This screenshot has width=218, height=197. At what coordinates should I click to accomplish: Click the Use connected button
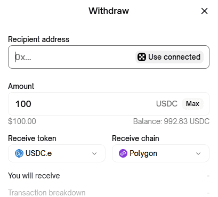pos(169,57)
